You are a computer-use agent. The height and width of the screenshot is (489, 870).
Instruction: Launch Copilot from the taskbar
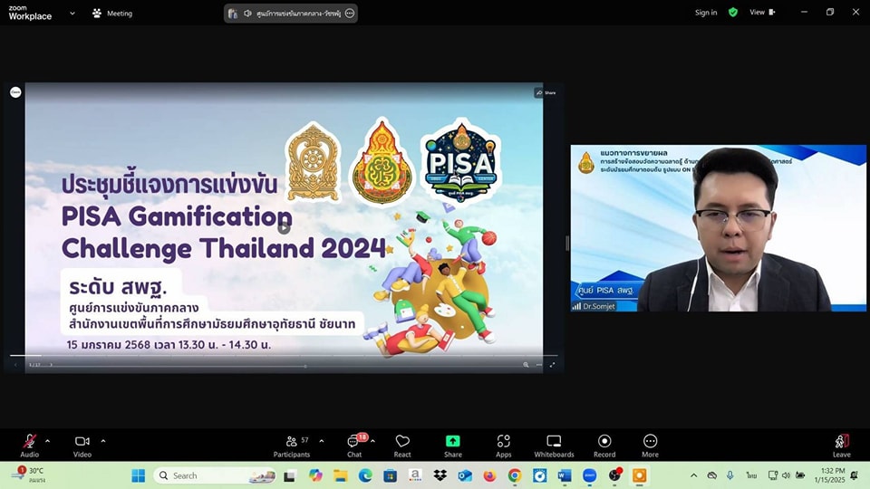point(315,475)
